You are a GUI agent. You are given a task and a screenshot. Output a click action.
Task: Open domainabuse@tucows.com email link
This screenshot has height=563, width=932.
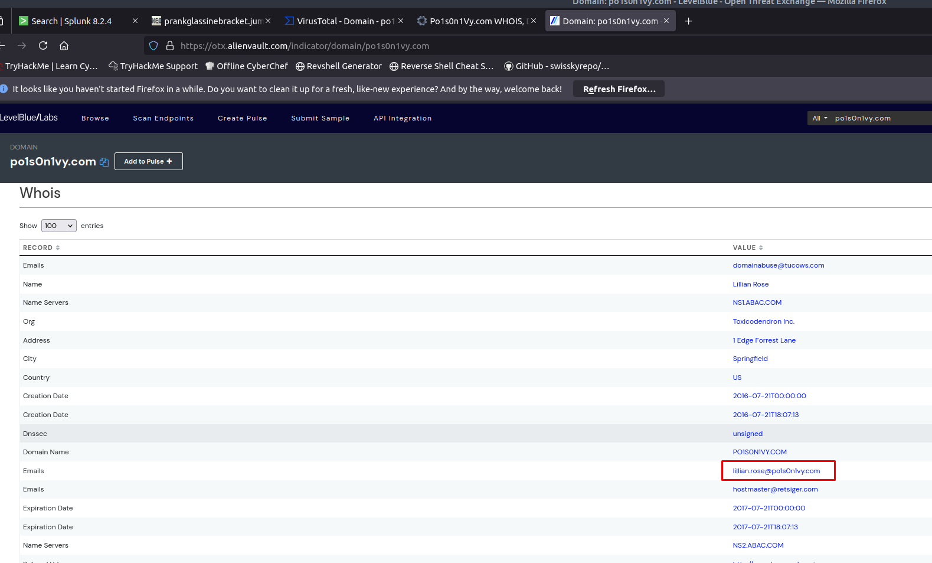click(x=779, y=265)
